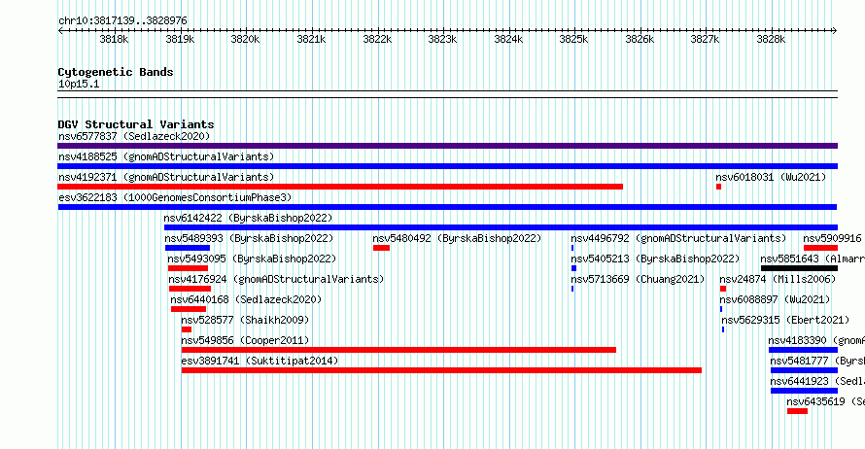Click the DGV Structural Variants track title
865x449 pixels.
click(x=136, y=124)
